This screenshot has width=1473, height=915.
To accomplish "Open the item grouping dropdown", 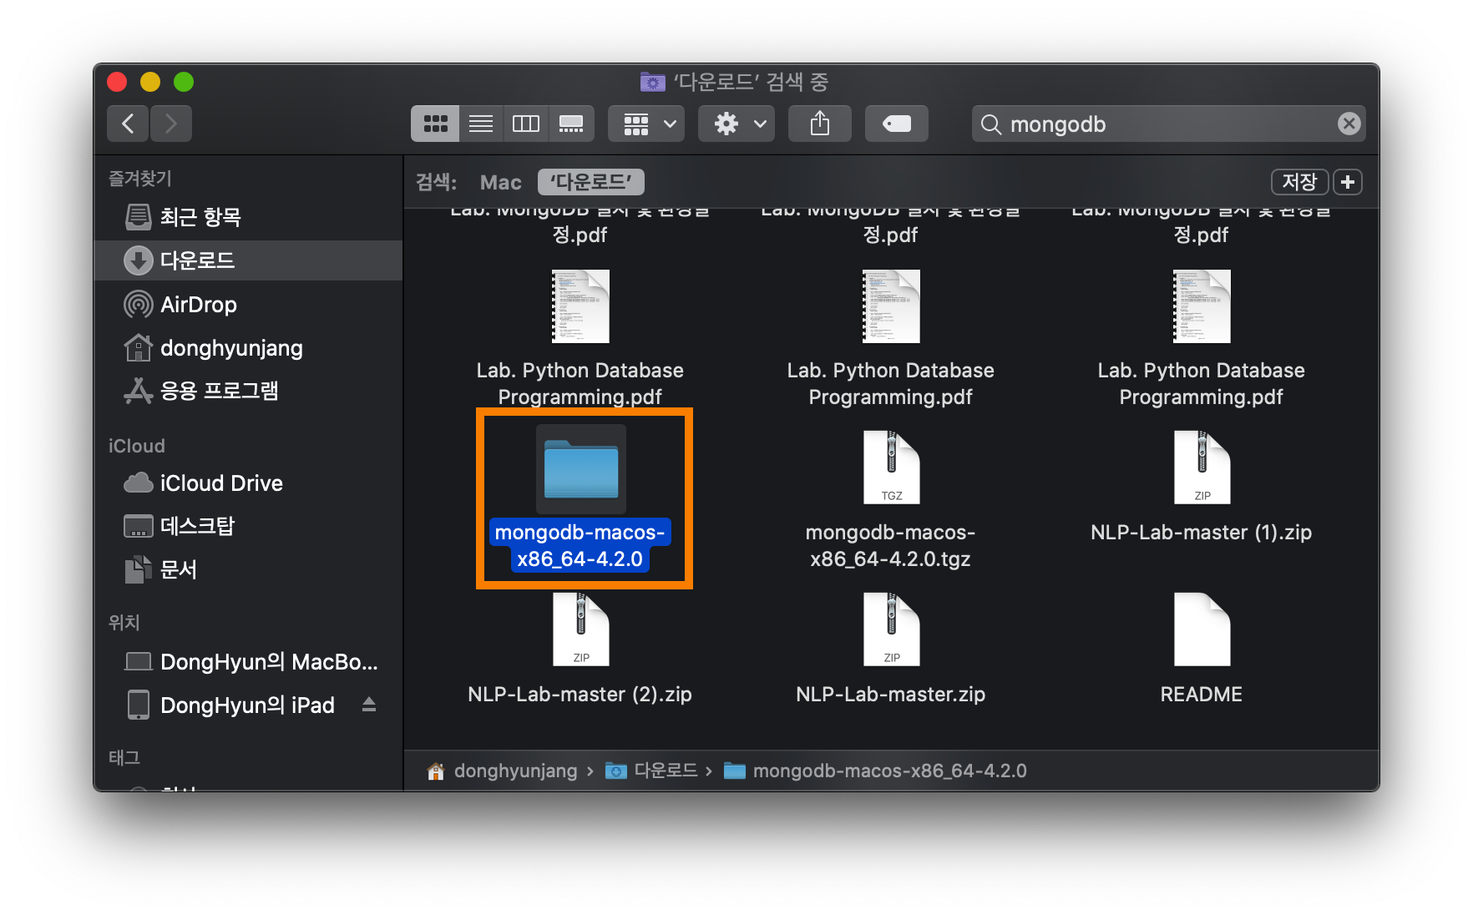I will coord(646,124).
